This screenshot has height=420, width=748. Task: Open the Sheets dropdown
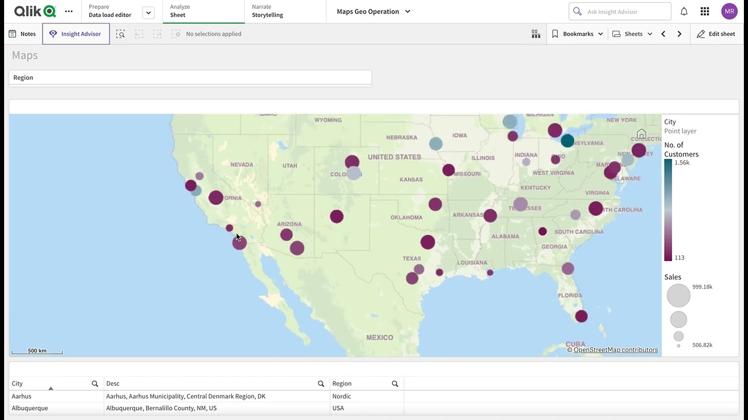tap(632, 34)
